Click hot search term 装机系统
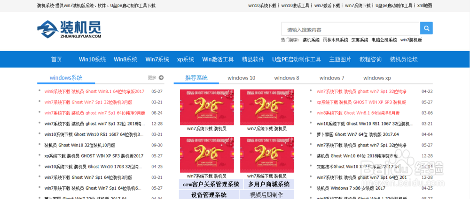The height and width of the screenshot is (199, 470). point(311,40)
